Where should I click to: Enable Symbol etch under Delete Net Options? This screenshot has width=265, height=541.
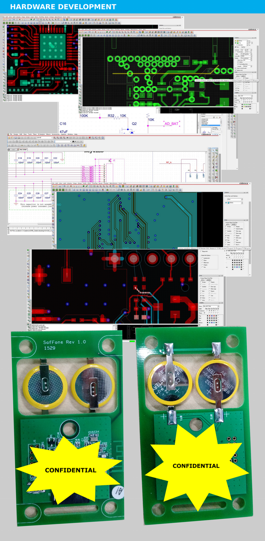click(x=202, y=258)
